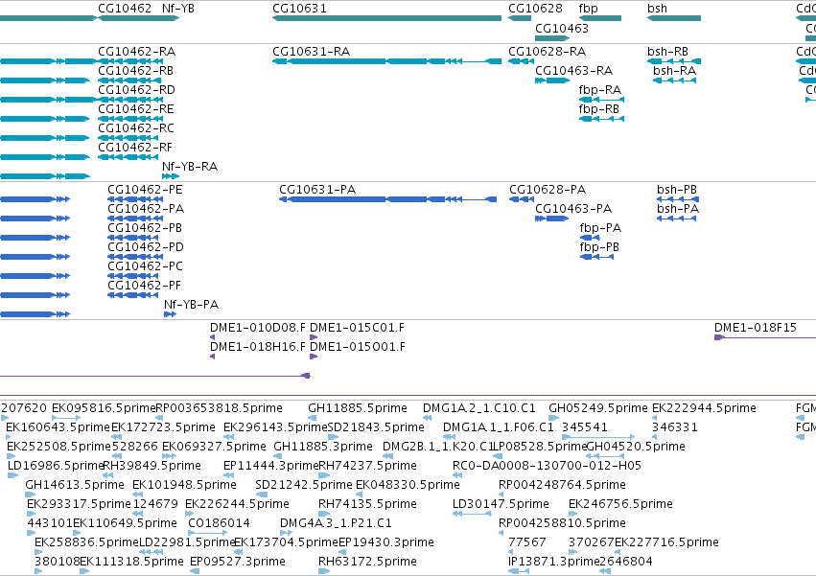
Task: Select the GH05249.5prime EST label
Action: (x=598, y=408)
